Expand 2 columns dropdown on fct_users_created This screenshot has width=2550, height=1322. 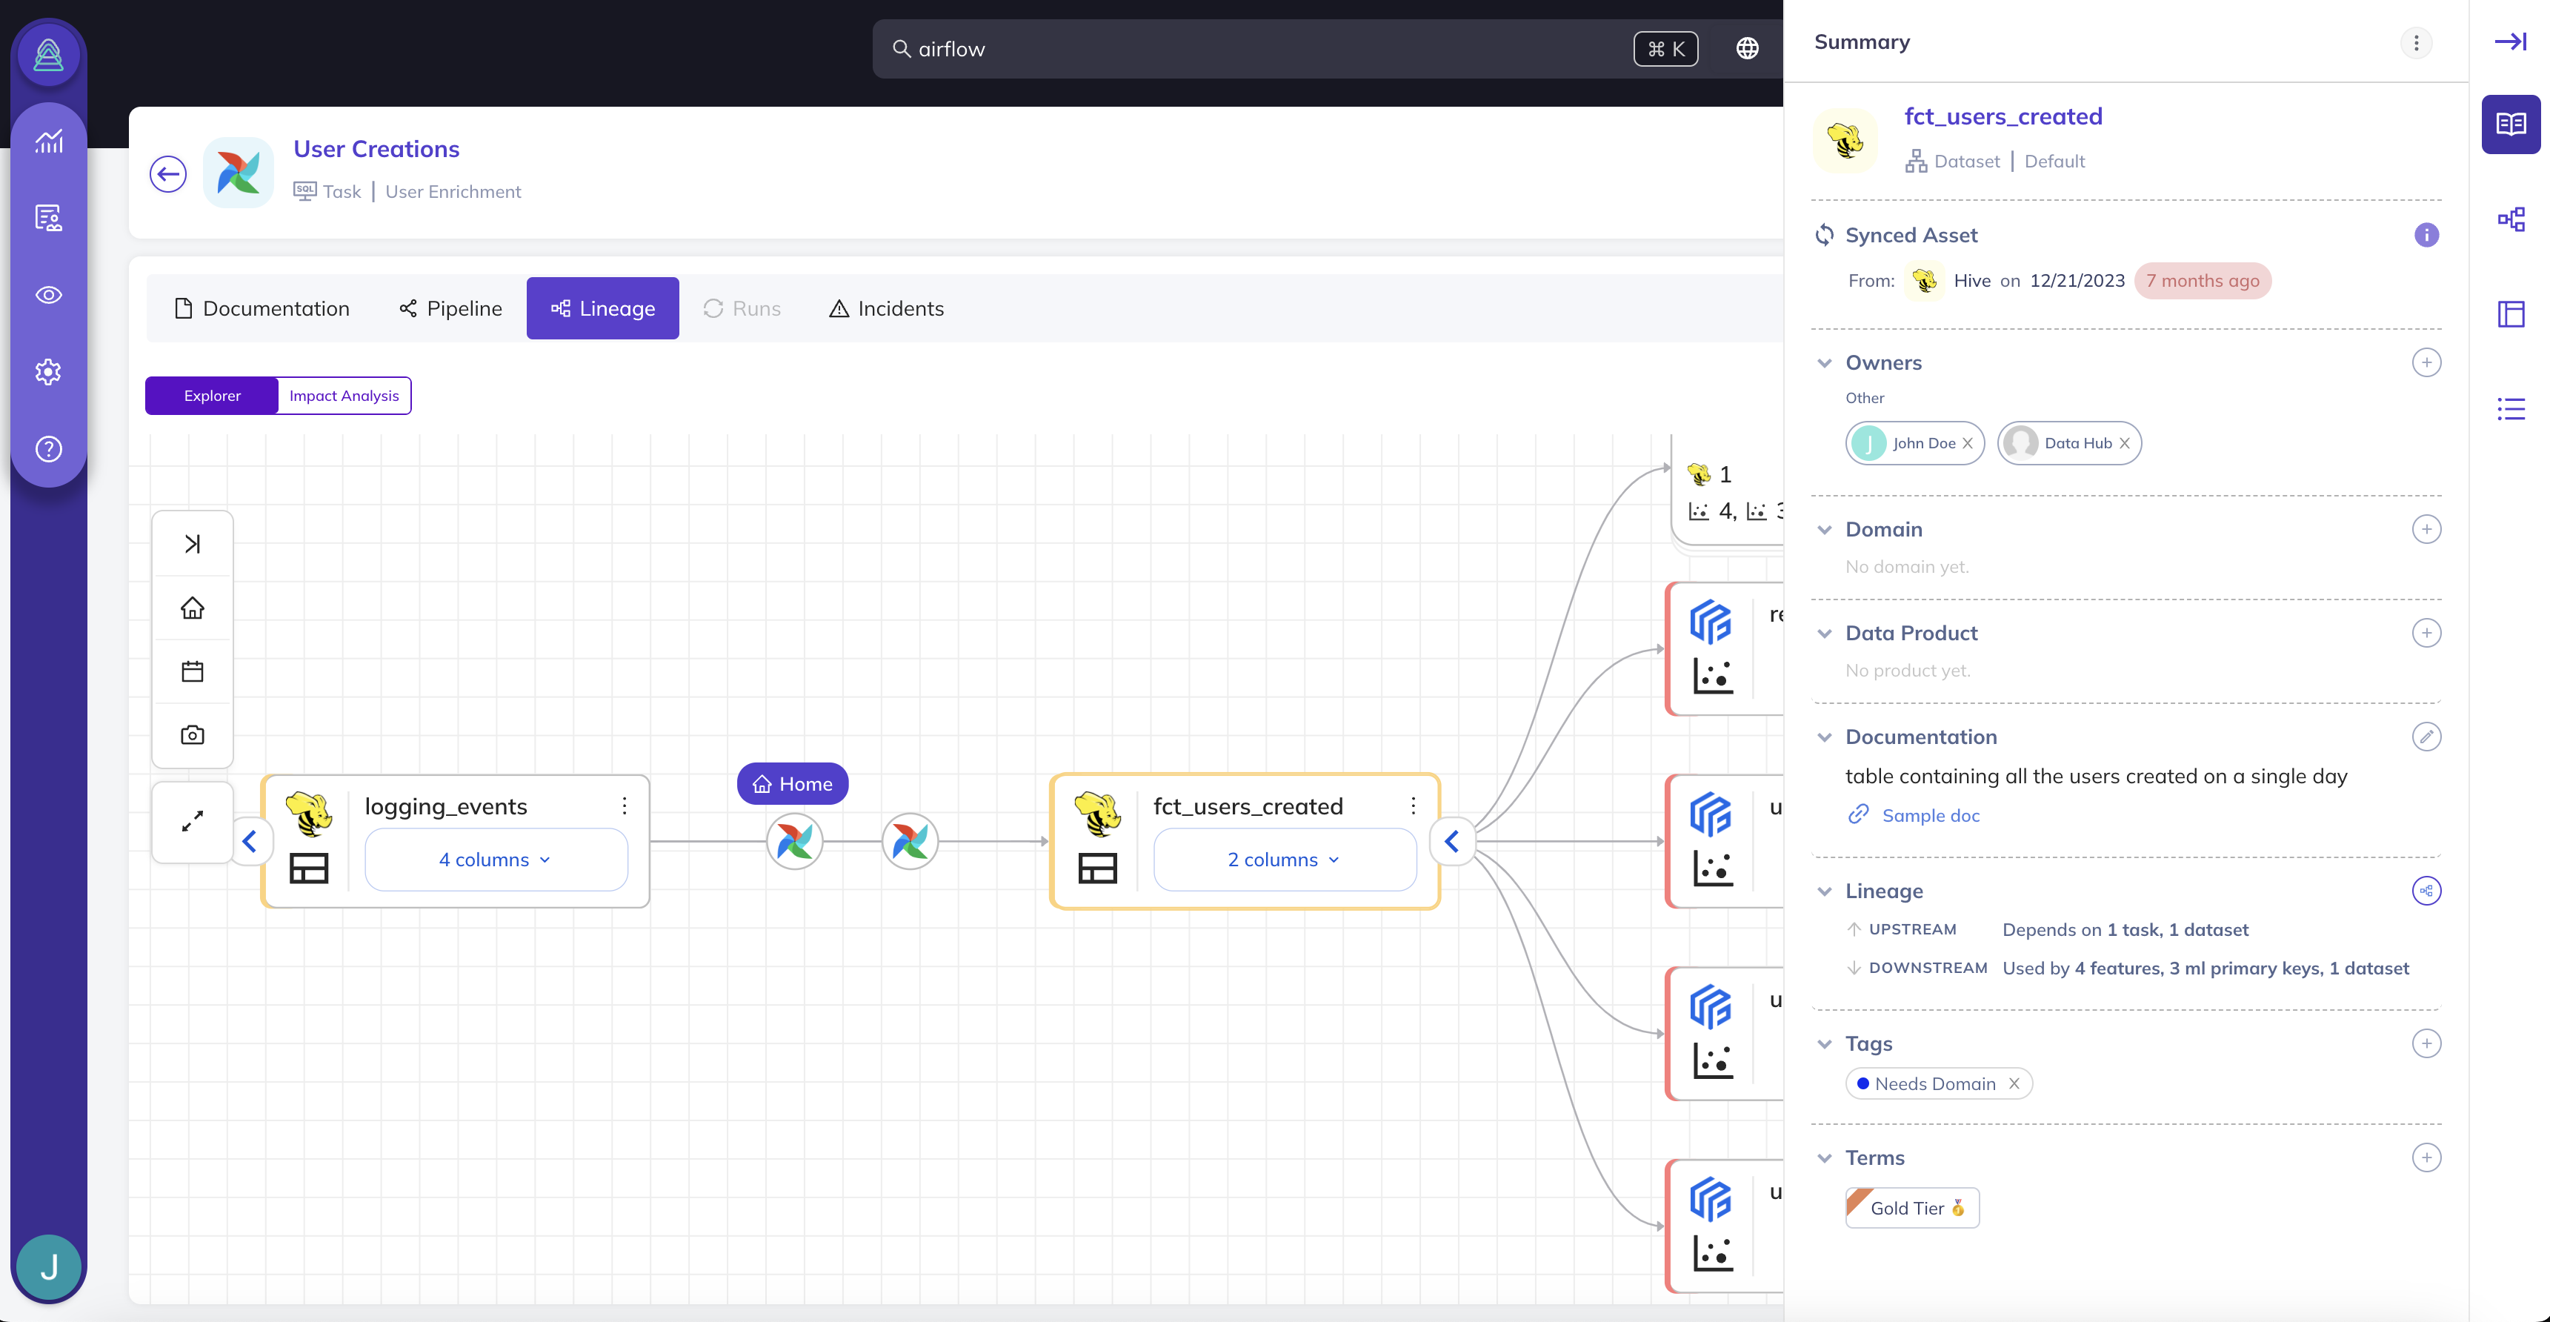click(1283, 860)
